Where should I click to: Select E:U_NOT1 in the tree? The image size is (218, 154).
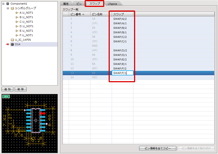click(26, 31)
